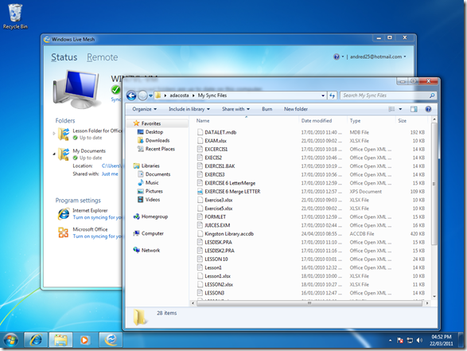Sort files by the Type column header
This screenshot has width=467, height=351.
click(371, 121)
